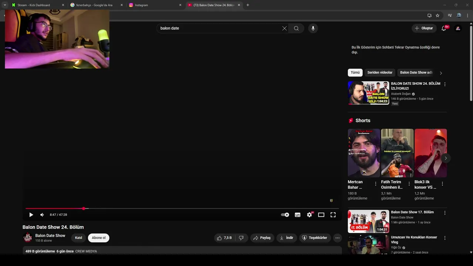Screen dimensions: 473x266
Task: Click the small channel watermark in the video
Action: [331, 201]
